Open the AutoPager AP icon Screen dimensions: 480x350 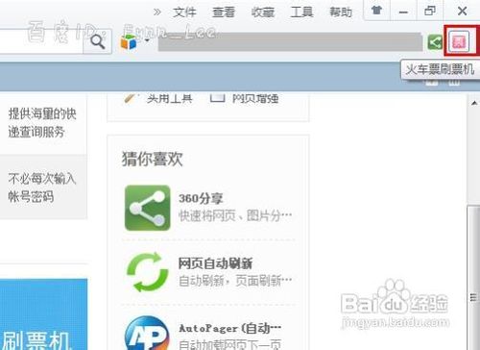click(x=147, y=334)
